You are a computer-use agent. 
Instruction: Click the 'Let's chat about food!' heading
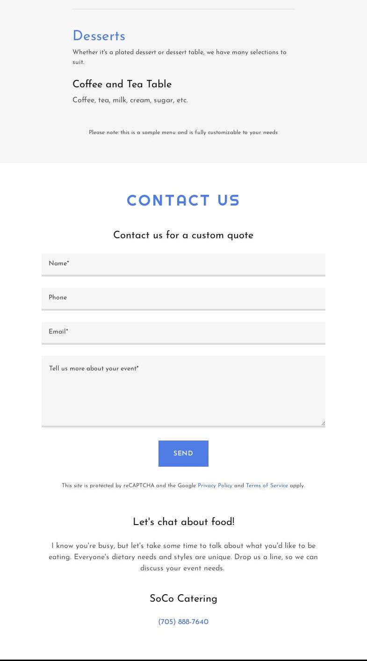183,522
